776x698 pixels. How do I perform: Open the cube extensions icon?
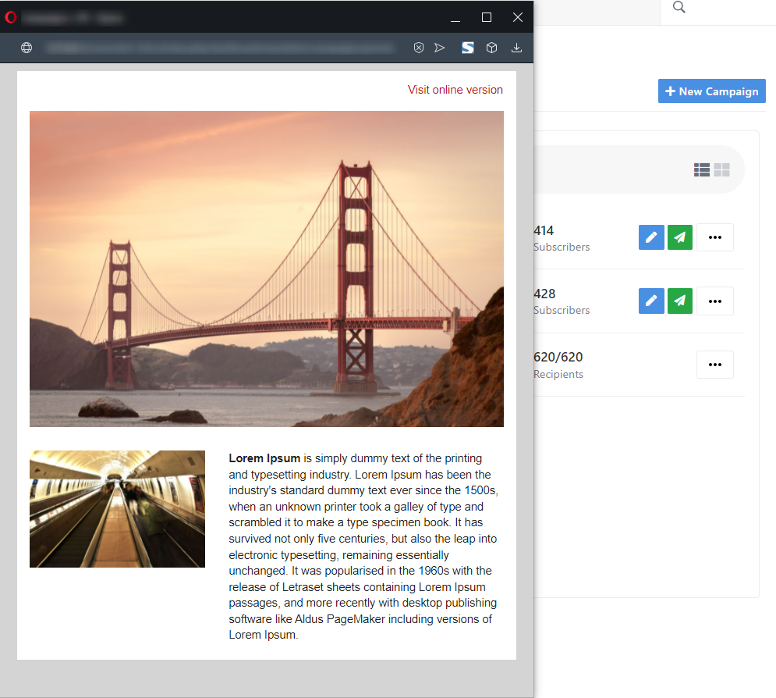492,48
